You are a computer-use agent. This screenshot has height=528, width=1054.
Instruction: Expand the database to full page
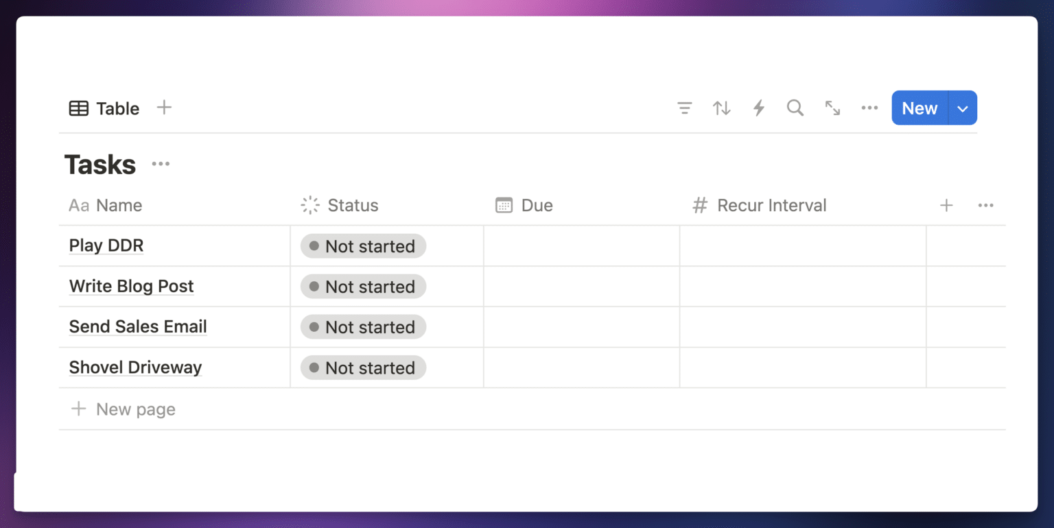[832, 108]
